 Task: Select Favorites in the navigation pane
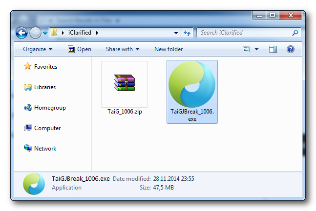click(x=45, y=67)
